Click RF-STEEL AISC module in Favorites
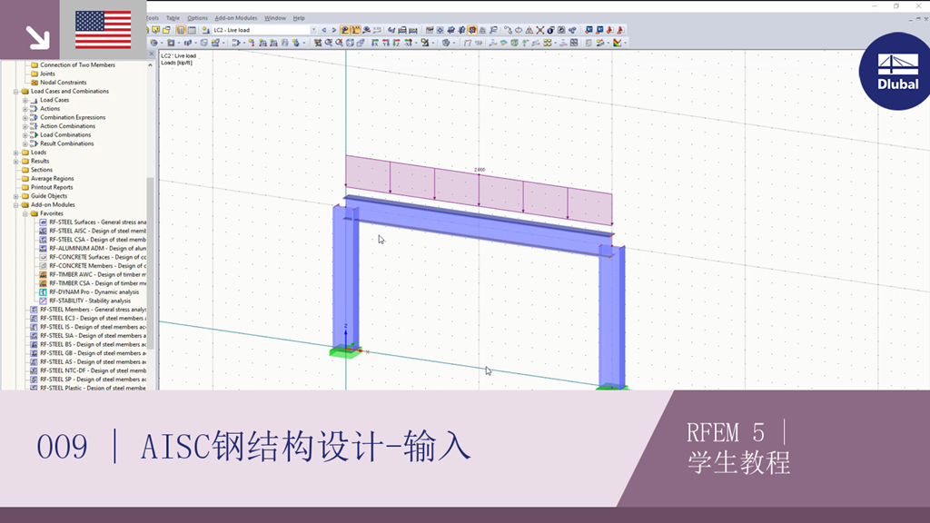Viewport: 930px width, 523px height. point(93,231)
